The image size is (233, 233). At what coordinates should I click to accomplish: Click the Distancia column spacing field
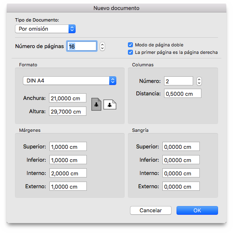(183, 93)
